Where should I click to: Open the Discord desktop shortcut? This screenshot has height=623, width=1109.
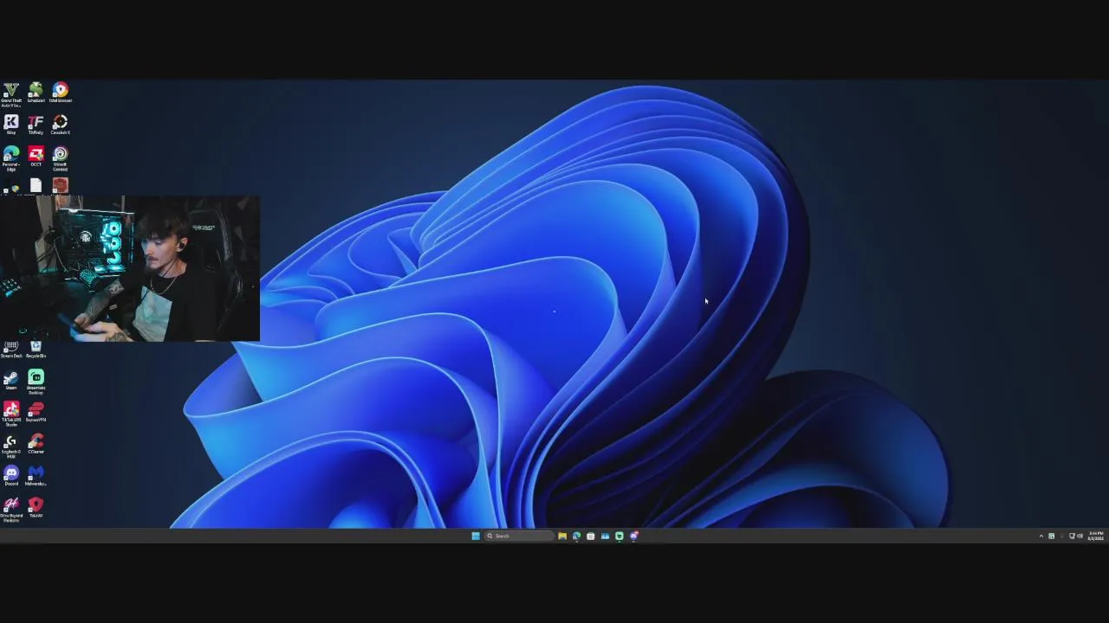pos(11,476)
